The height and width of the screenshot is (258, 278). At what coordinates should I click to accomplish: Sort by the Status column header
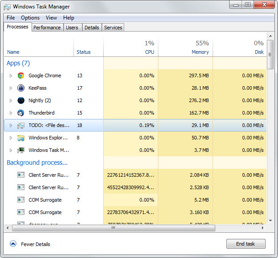[x=84, y=52]
